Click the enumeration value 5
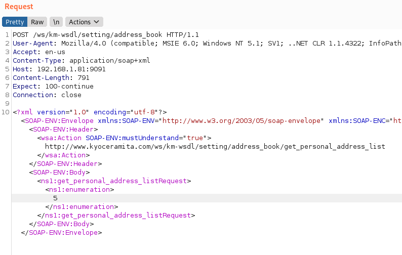The image size is (402, 255). (55, 198)
